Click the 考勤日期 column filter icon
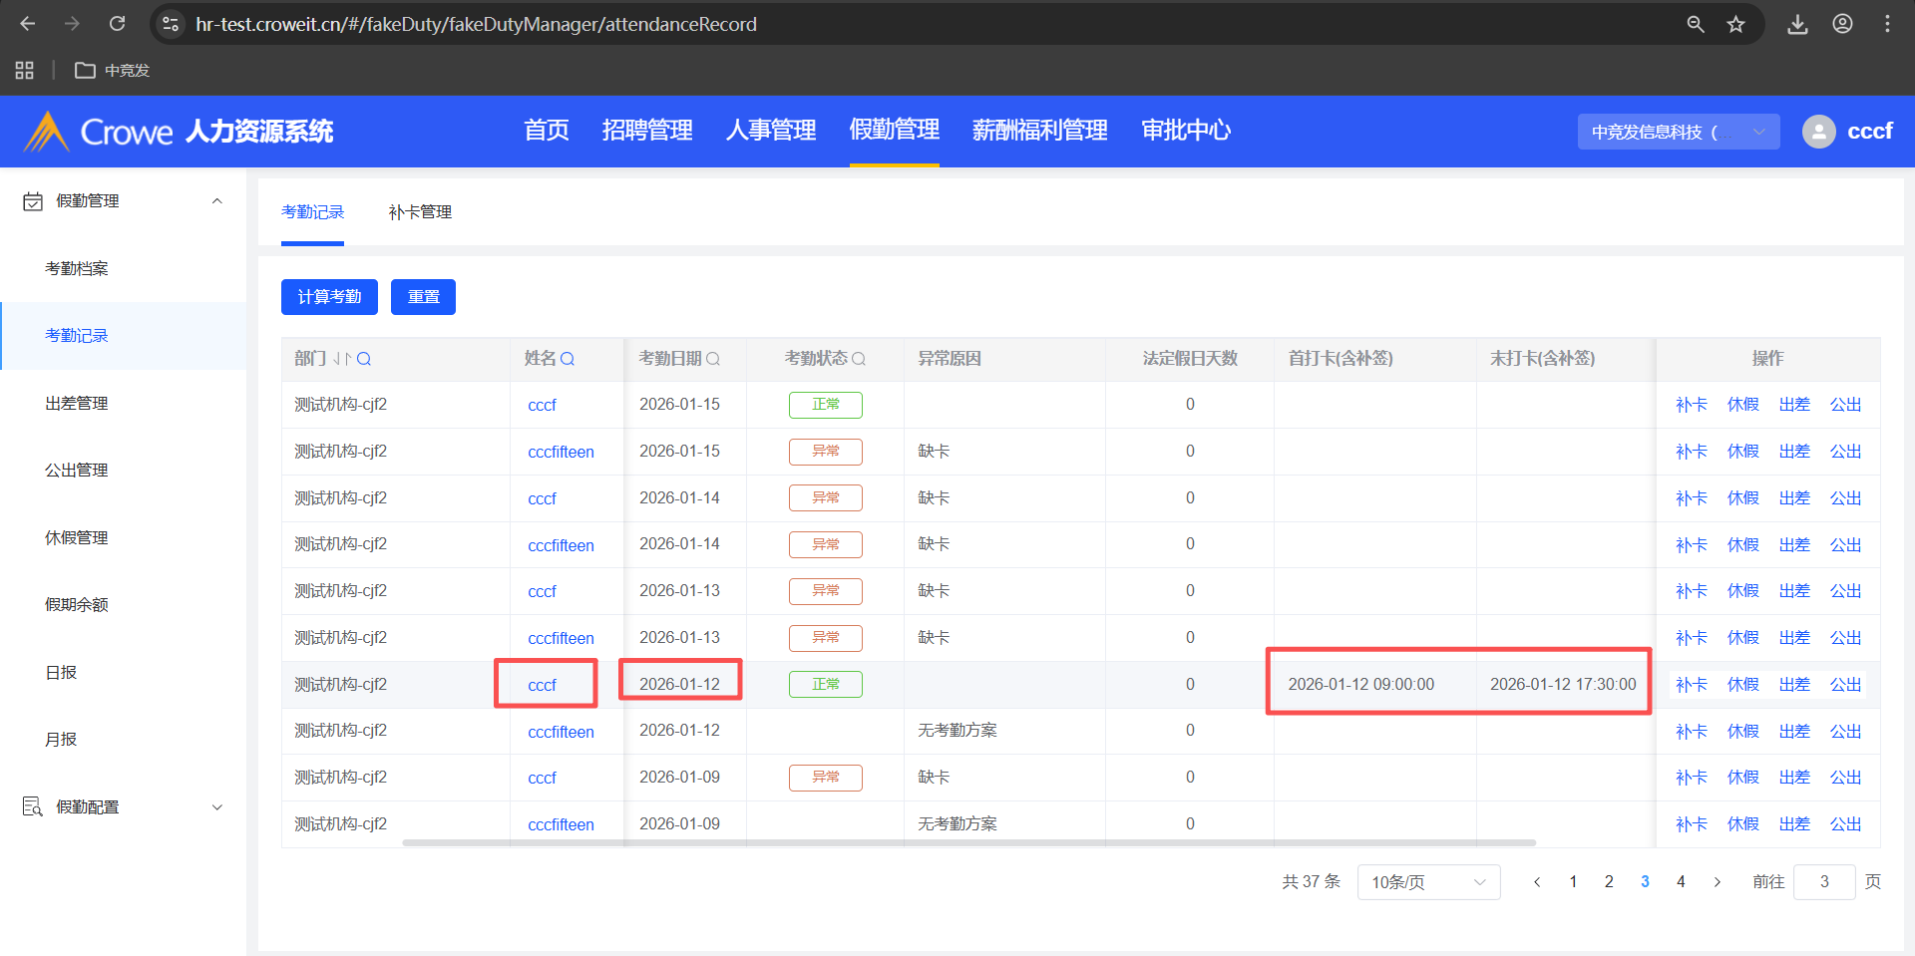 pyautogui.click(x=713, y=359)
